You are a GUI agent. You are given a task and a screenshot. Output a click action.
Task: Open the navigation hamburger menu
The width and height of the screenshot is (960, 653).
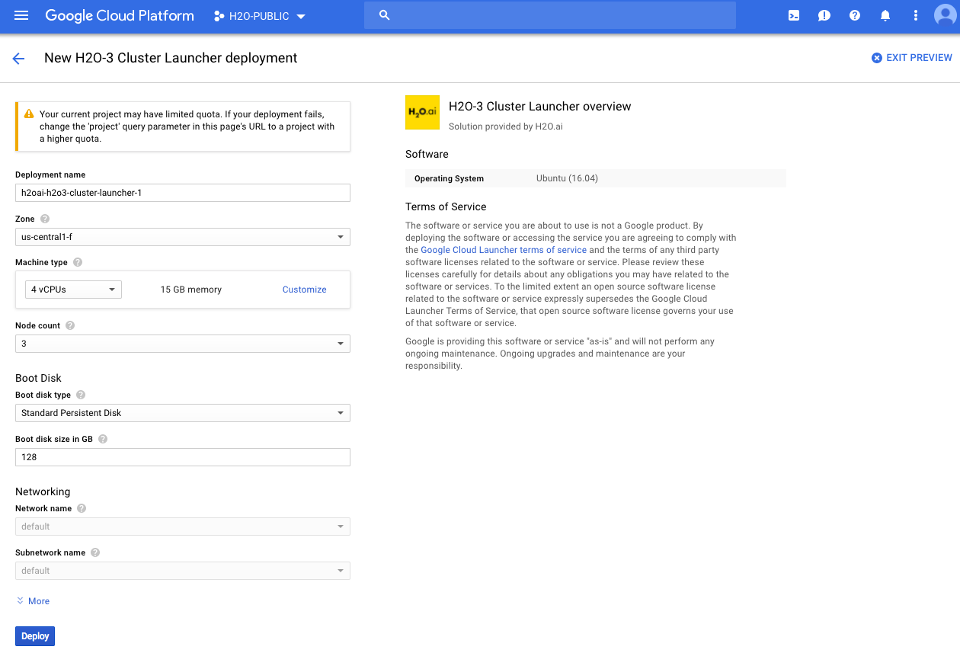21,15
